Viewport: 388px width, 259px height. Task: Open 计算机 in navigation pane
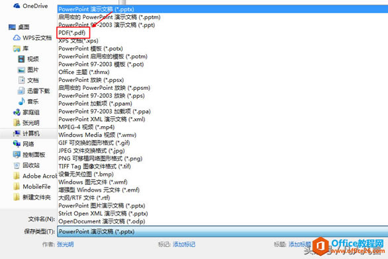click(x=31, y=133)
